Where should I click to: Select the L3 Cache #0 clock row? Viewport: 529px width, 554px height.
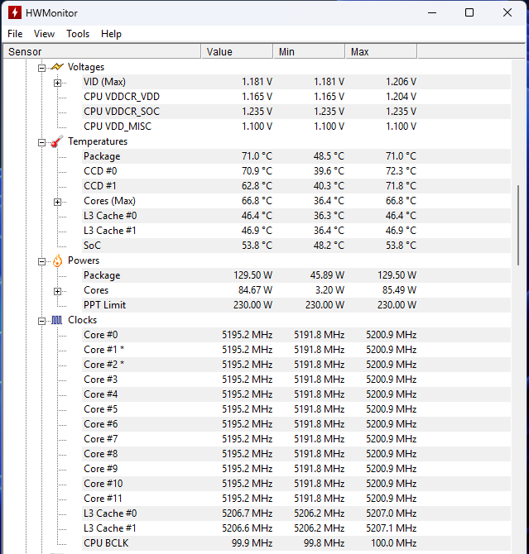(296, 513)
